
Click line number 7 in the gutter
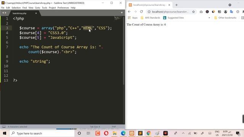click(x=7, y=47)
